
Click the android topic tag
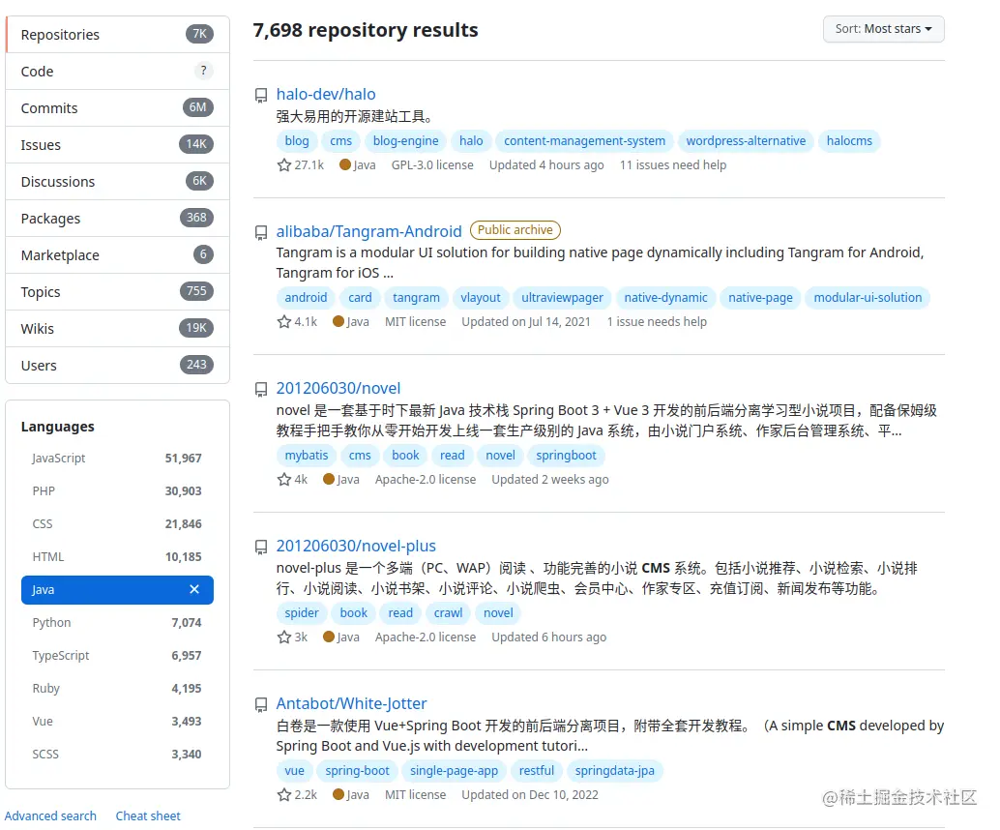pyautogui.click(x=306, y=298)
